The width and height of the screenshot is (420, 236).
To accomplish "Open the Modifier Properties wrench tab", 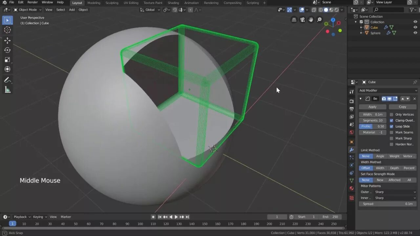I will point(351,149).
